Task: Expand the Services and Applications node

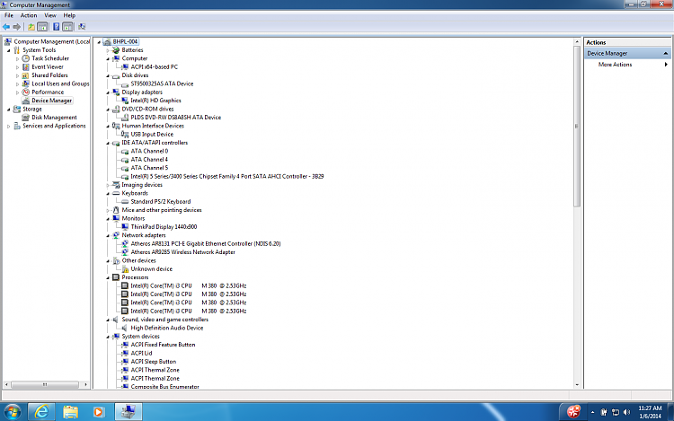Action: [x=9, y=127]
